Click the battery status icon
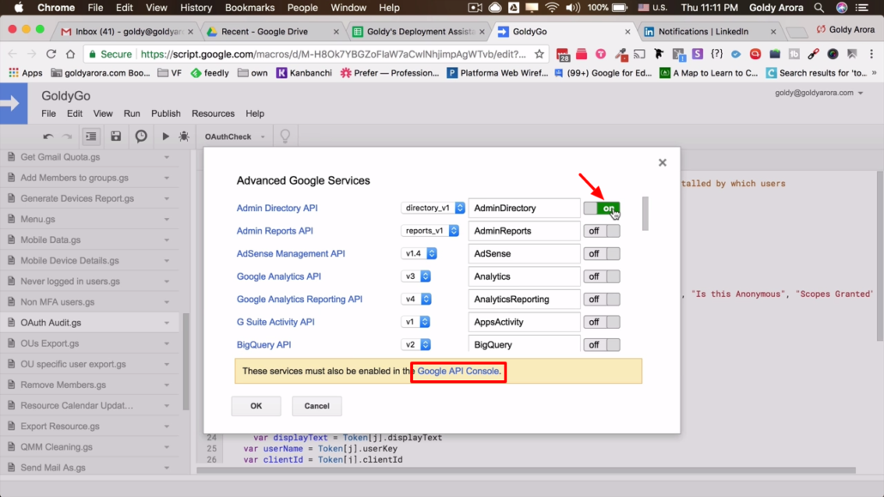This screenshot has width=884, height=497. pyautogui.click(x=620, y=8)
